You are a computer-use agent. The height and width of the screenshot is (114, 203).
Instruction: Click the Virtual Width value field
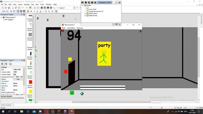click(x=18, y=72)
